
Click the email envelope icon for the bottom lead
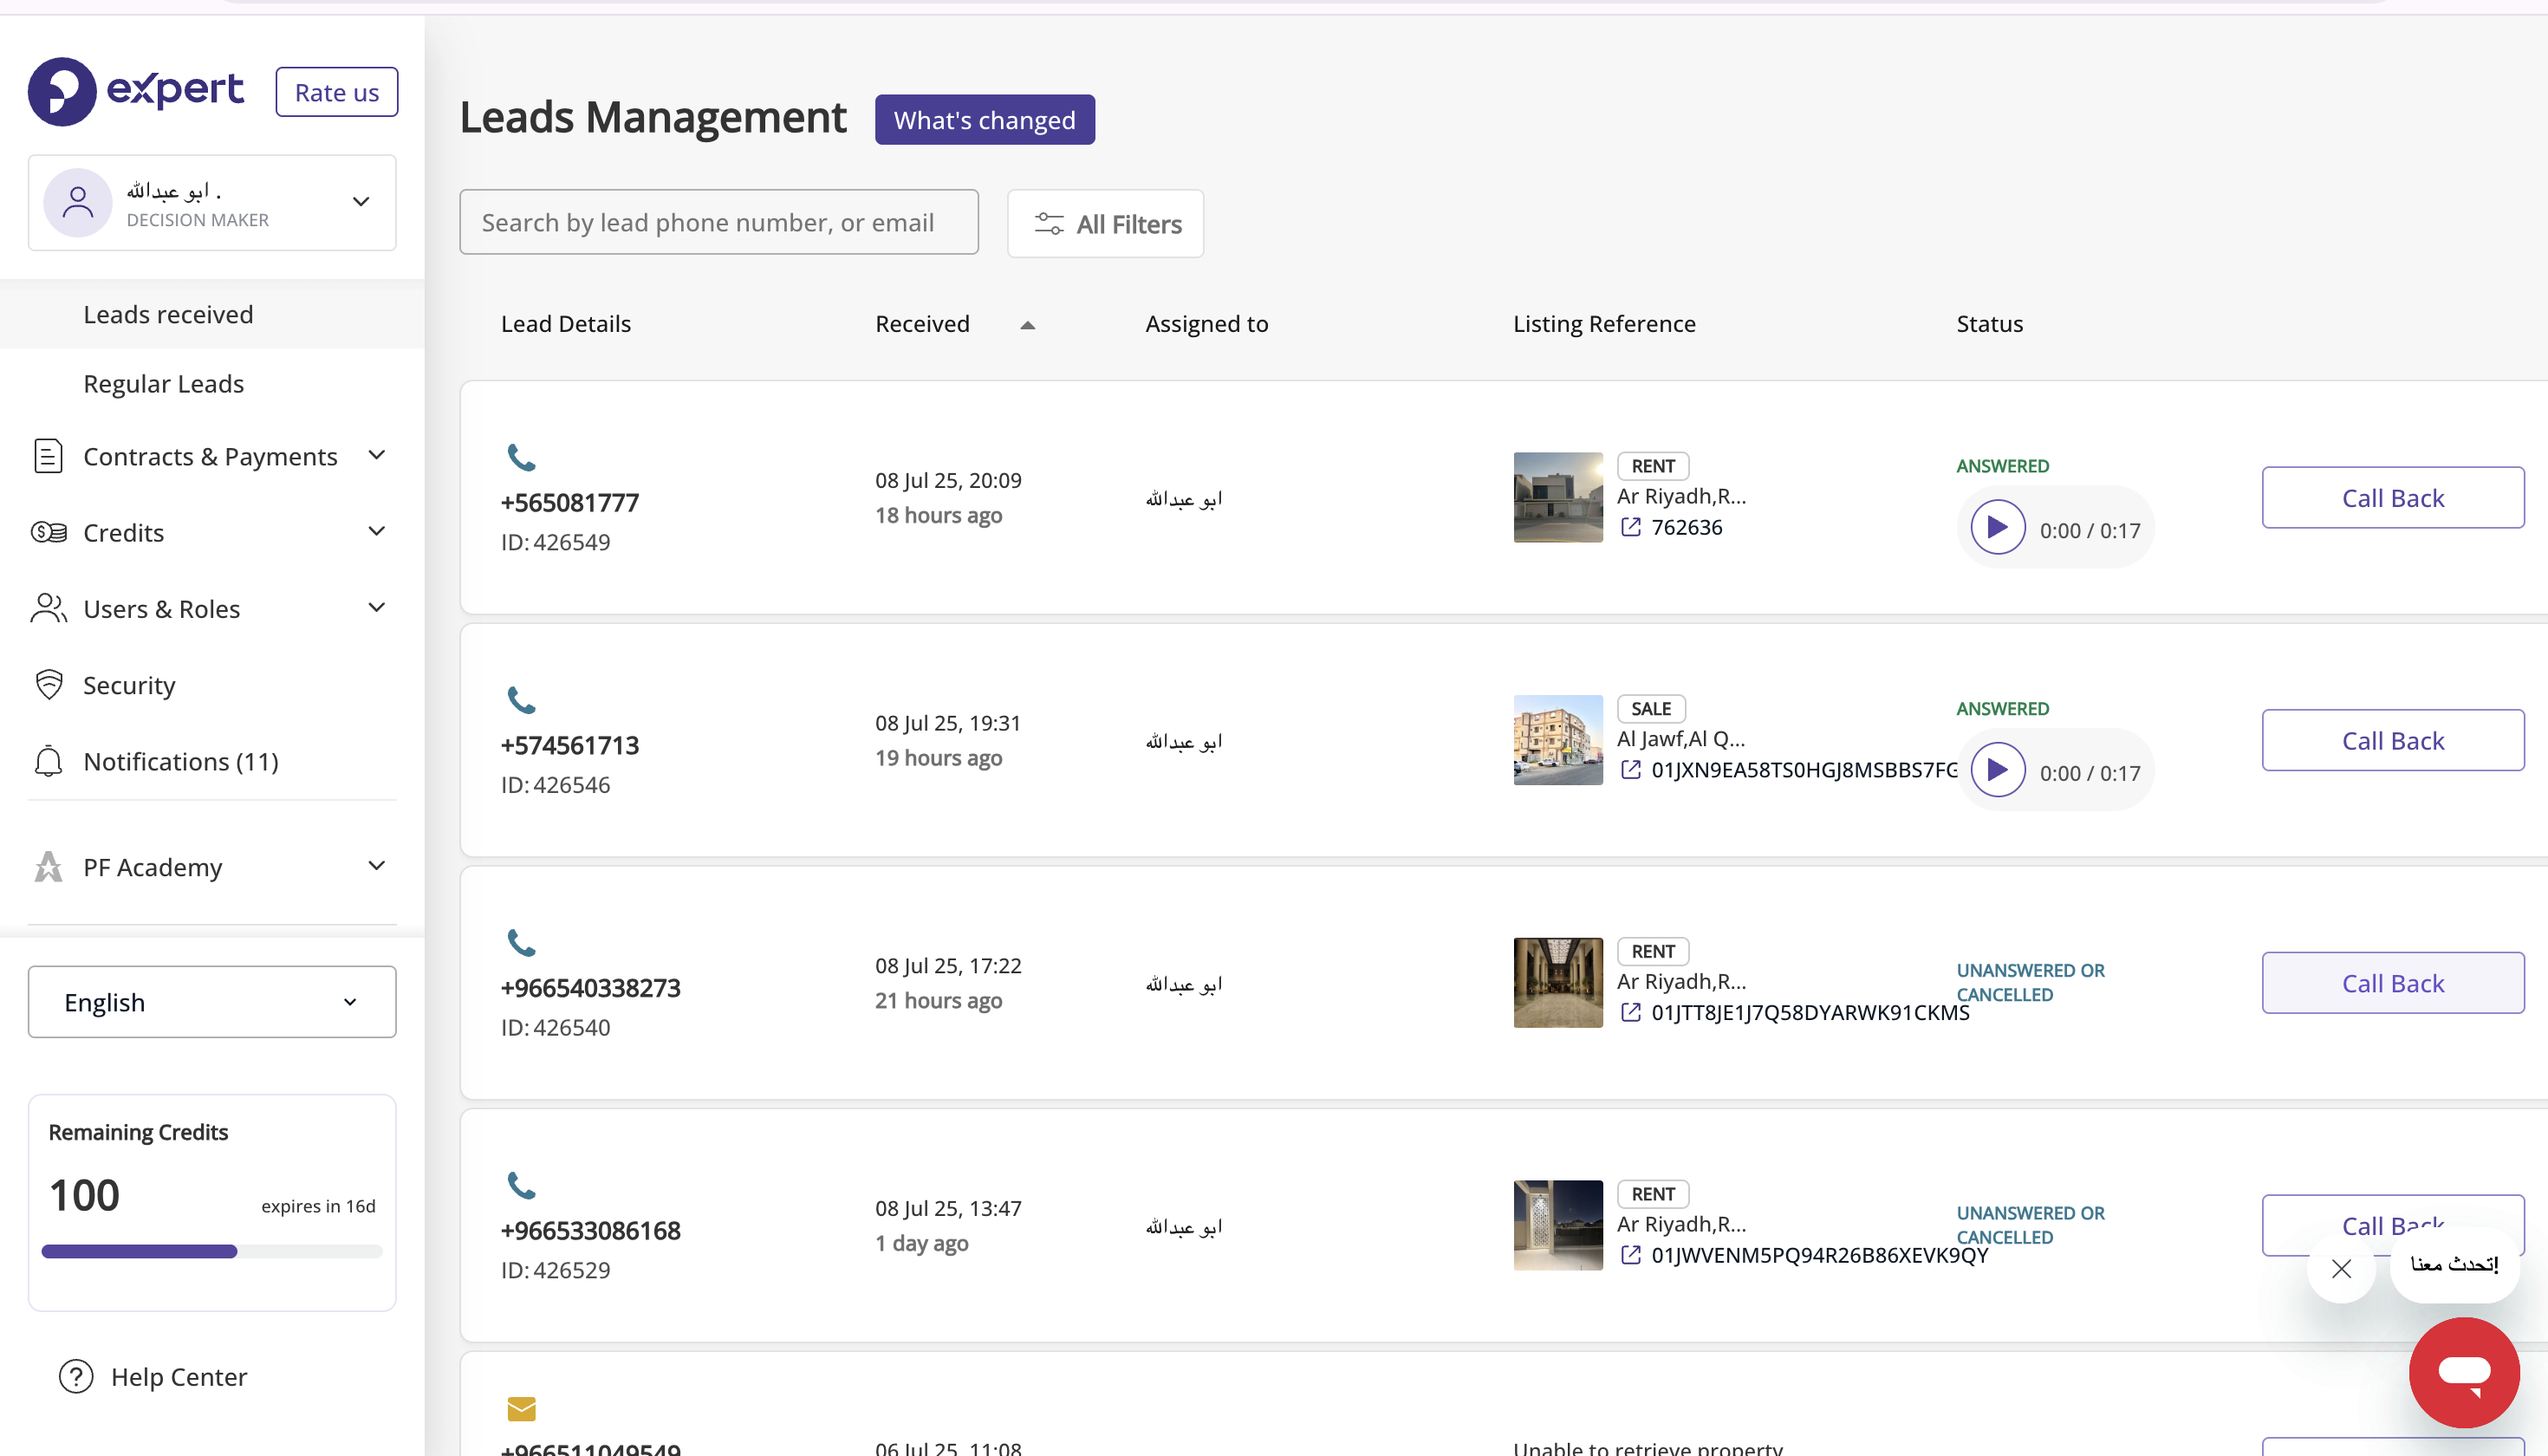click(x=521, y=1409)
